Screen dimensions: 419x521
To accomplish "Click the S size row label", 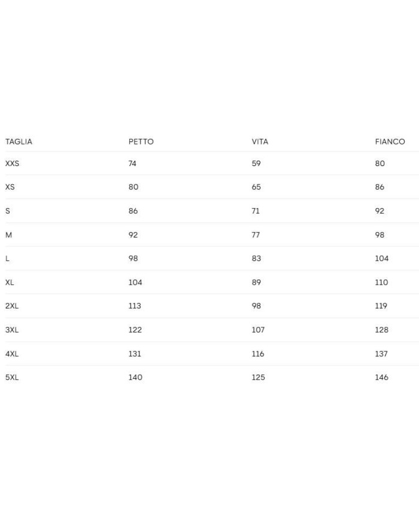I will pyautogui.click(x=7, y=211).
